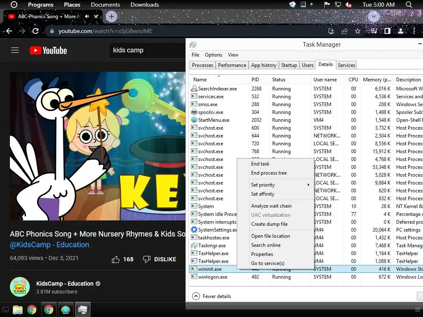Open the Downloads menu in top panel
The image size is (423, 317).
pyautogui.click(x=145, y=5)
